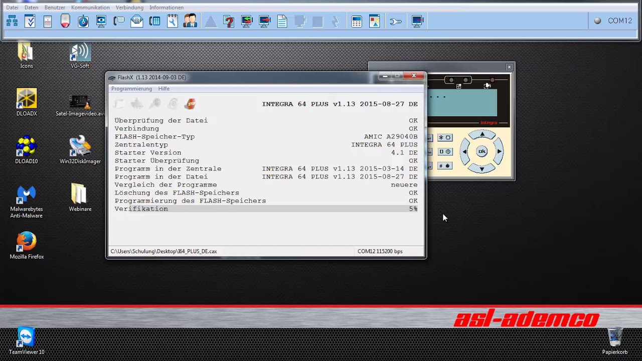Image resolution: width=642 pixels, height=361 pixels.
Task: Click the COM12 port indicator
Action: click(613, 21)
